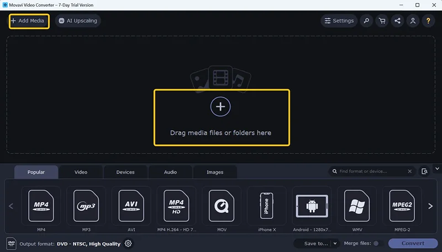
Task: Click the Movavi app icon in title bar
Action: click(5, 5)
